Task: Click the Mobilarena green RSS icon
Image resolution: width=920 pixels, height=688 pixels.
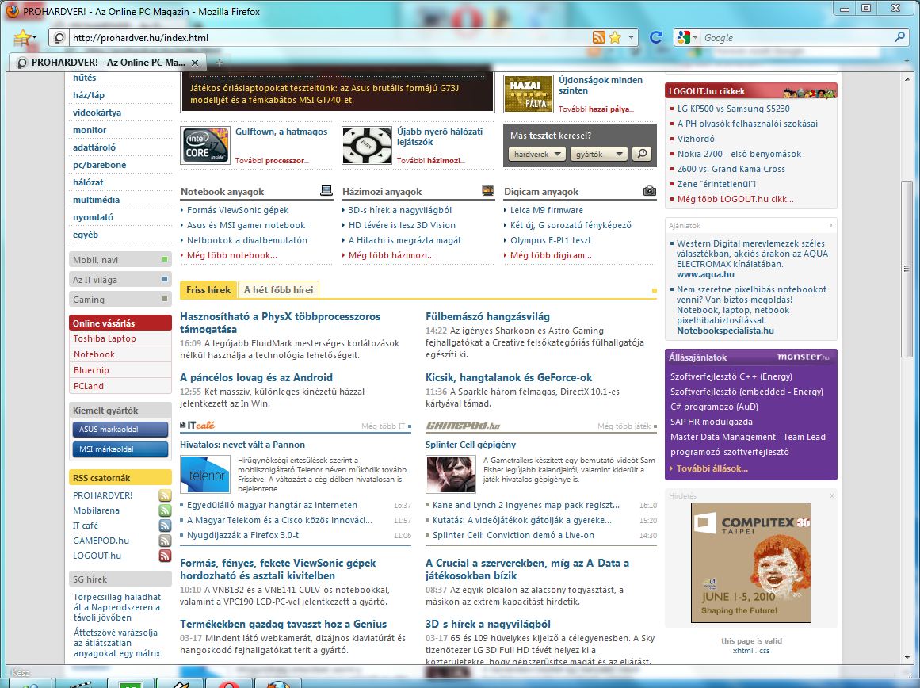Action: (165, 510)
